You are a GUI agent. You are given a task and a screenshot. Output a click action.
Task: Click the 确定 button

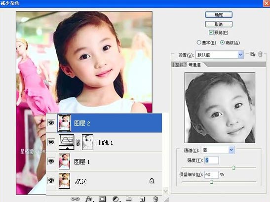(x=219, y=15)
